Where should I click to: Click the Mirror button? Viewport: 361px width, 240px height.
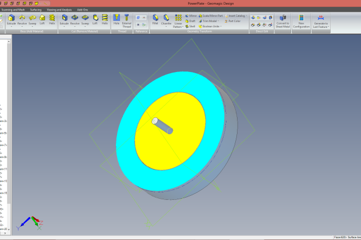[192, 16]
